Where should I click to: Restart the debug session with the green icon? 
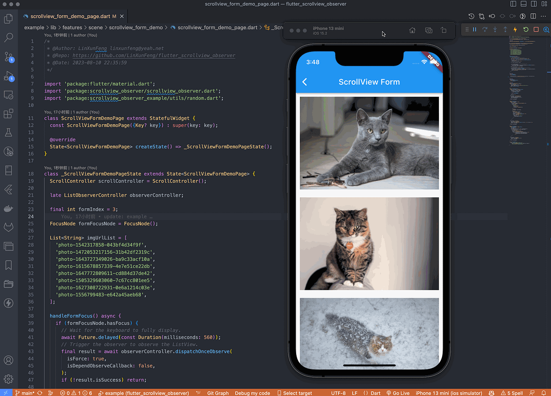pos(525,29)
